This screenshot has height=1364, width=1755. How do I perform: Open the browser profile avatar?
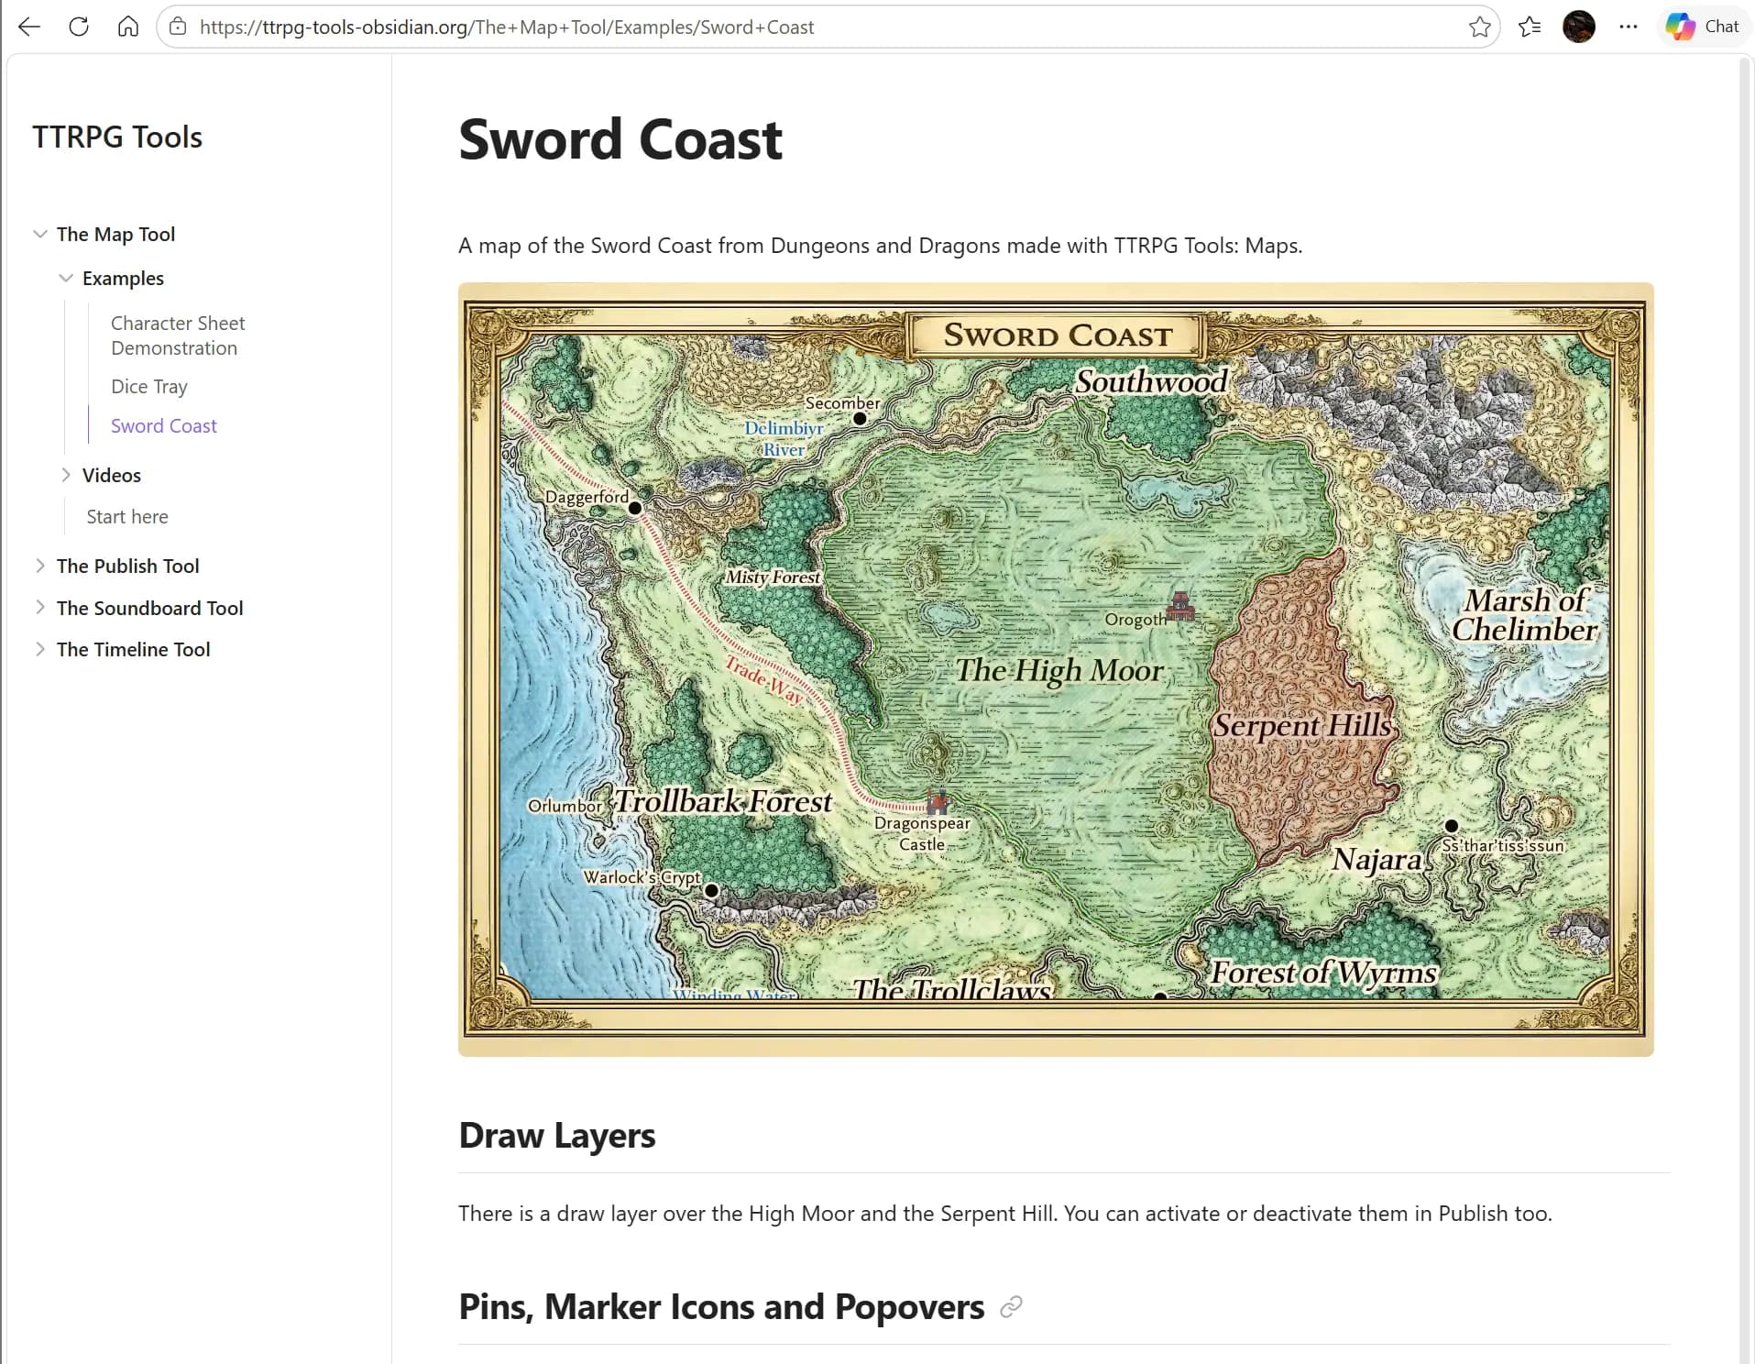tap(1578, 27)
